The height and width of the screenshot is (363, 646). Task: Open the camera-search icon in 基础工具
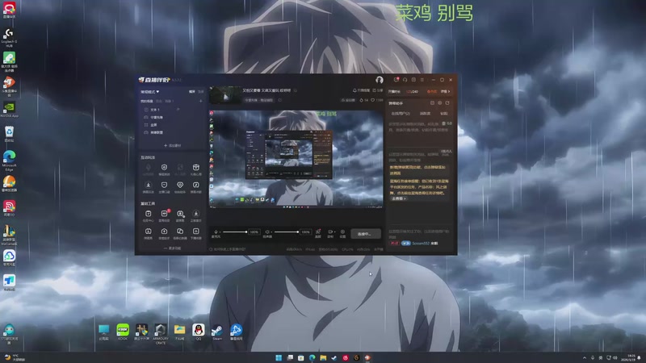[x=180, y=215]
